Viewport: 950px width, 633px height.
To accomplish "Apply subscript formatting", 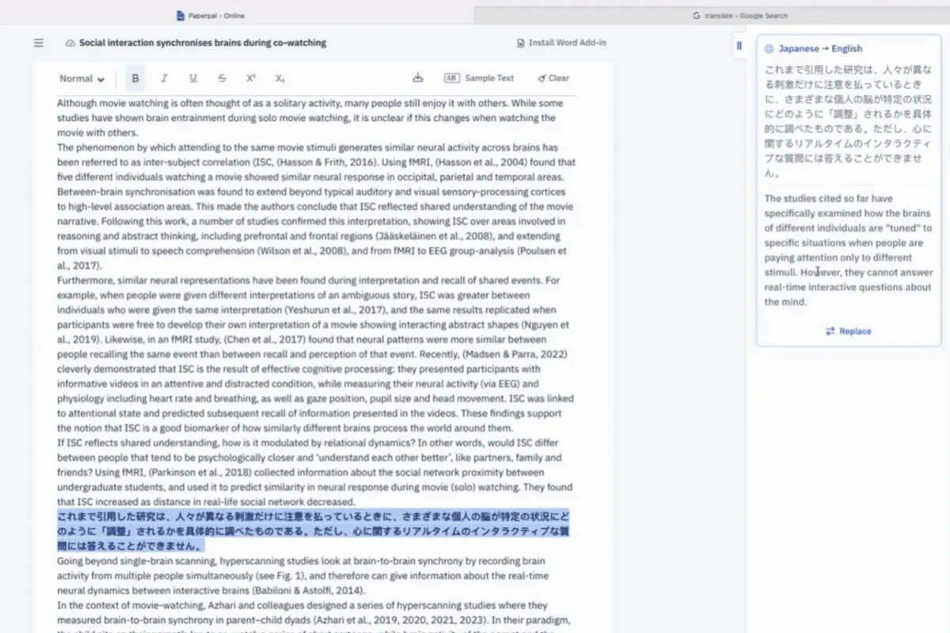I will (x=279, y=78).
